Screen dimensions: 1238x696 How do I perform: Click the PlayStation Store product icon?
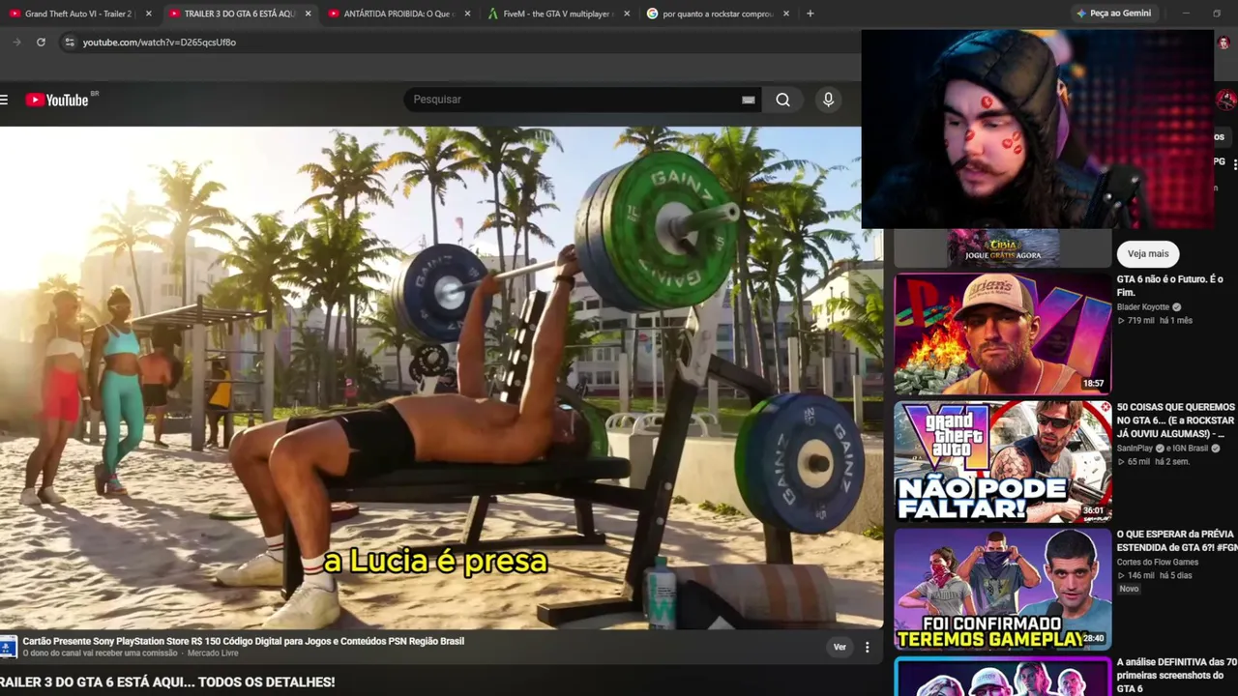click(x=9, y=647)
